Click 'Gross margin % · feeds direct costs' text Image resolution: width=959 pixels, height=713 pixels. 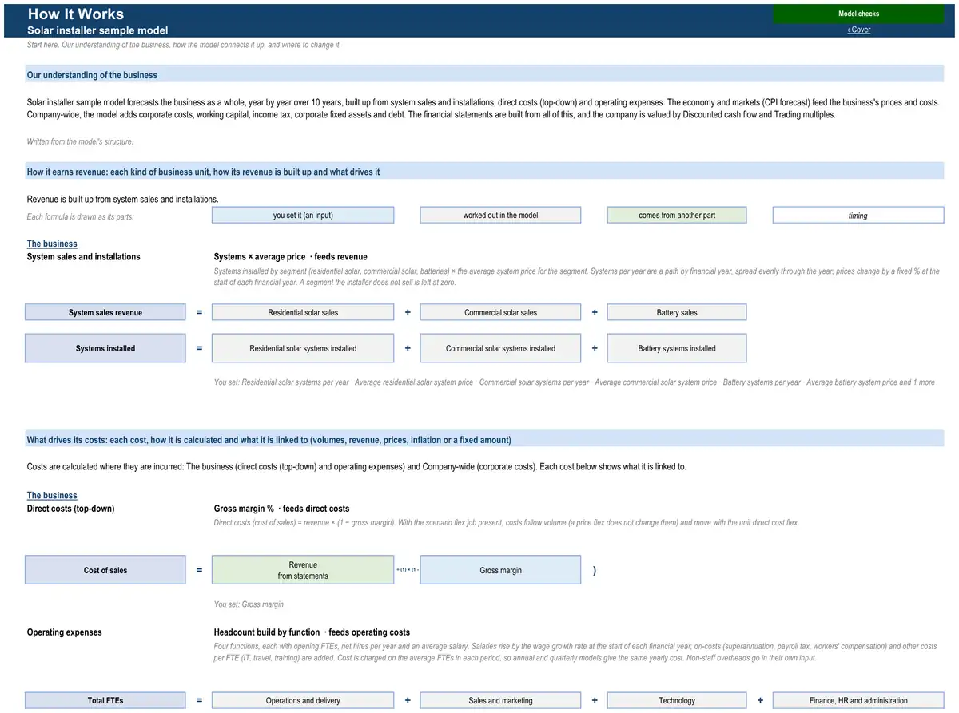click(x=281, y=509)
